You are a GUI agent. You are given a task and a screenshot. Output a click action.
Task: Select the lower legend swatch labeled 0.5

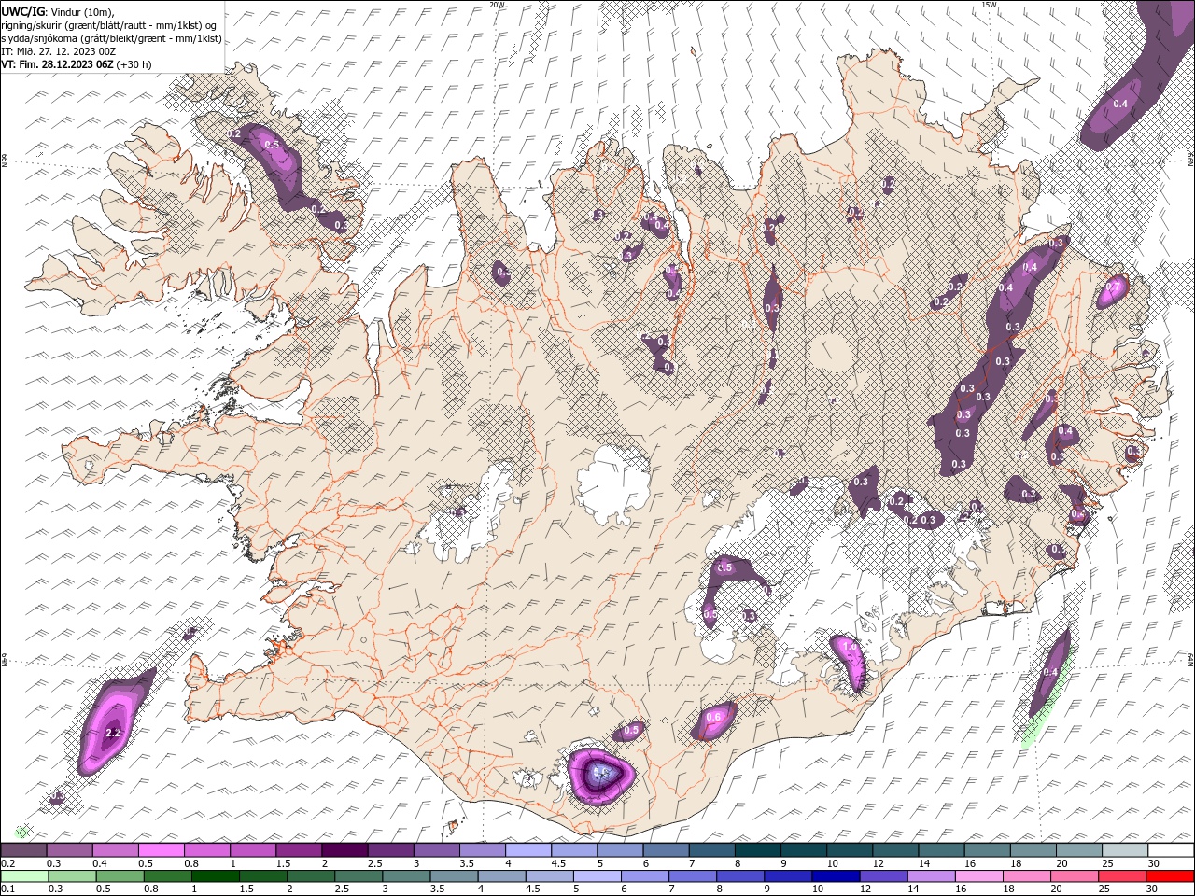coord(119,875)
